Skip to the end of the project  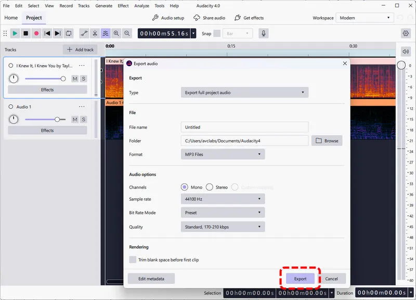[58, 33]
